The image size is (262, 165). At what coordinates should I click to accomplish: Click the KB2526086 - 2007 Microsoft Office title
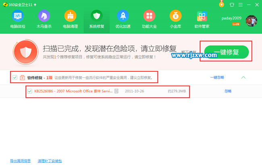coord(73,91)
